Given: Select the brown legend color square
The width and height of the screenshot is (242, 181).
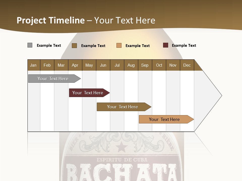Looking at the screenshot, I should 74,46.
